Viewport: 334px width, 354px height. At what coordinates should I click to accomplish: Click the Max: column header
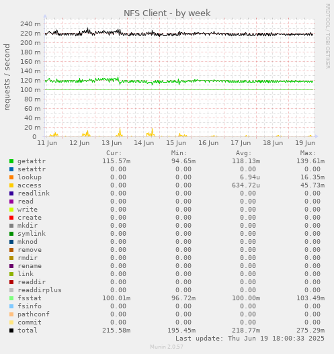[x=308, y=153]
